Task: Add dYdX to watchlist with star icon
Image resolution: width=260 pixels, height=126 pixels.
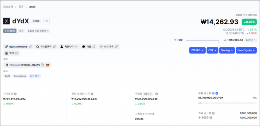Action: click(x=46, y=21)
